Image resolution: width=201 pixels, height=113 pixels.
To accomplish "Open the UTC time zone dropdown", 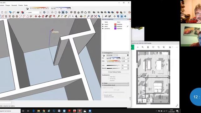I will pyautogui.click(x=112, y=55).
